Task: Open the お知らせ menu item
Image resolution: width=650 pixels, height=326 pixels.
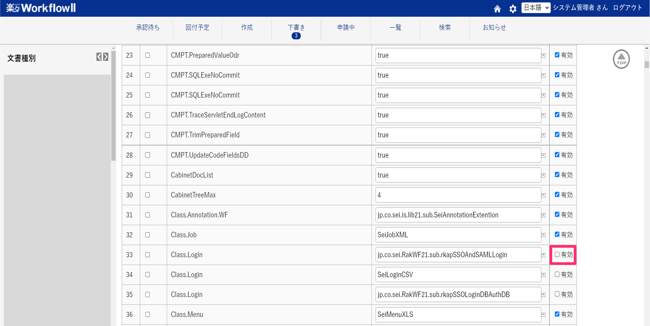Action: point(494,27)
